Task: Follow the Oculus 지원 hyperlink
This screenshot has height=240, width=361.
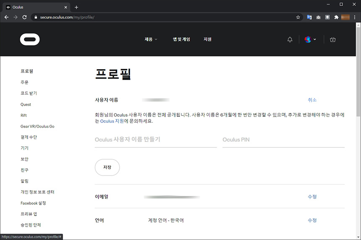Action: coord(112,121)
